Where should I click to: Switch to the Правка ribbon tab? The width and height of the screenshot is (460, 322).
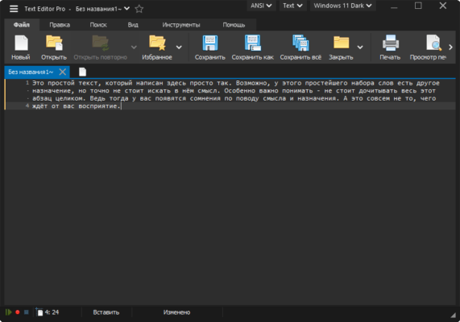(60, 25)
